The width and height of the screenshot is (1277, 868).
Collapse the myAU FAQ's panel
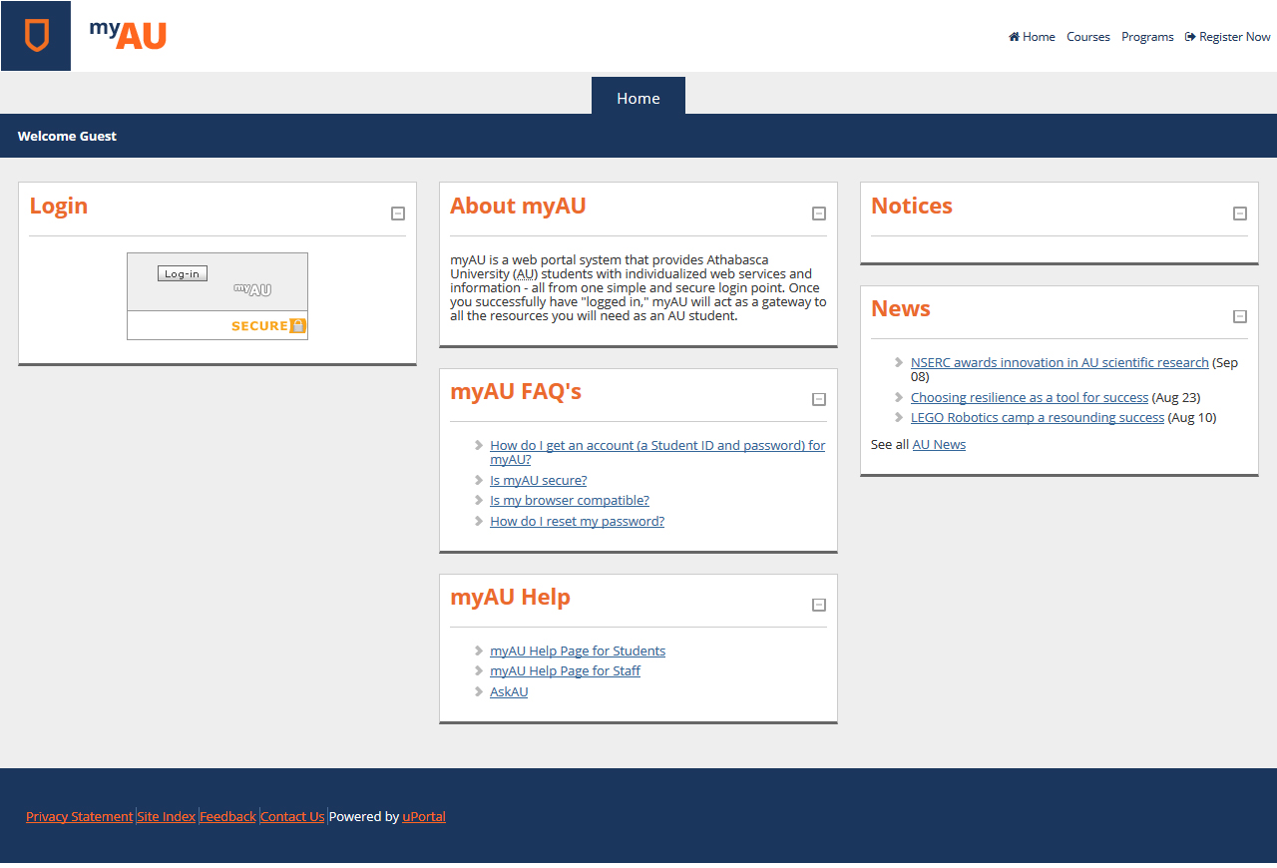click(819, 399)
